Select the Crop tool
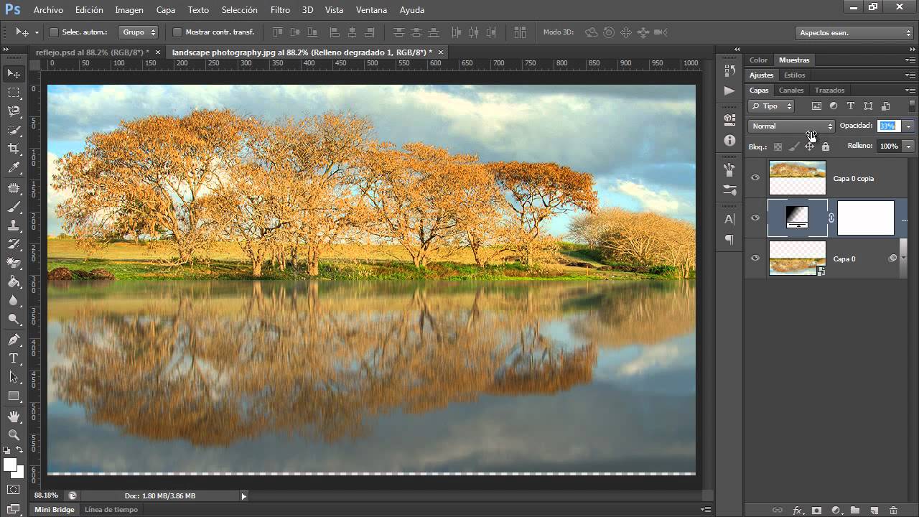The height and width of the screenshot is (517, 919). (14, 149)
